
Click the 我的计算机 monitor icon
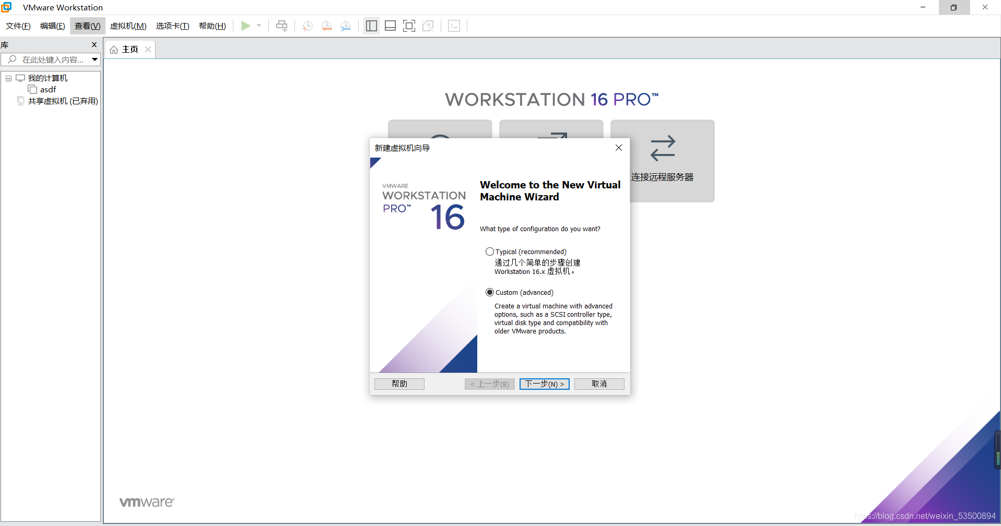[x=20, y=78]
